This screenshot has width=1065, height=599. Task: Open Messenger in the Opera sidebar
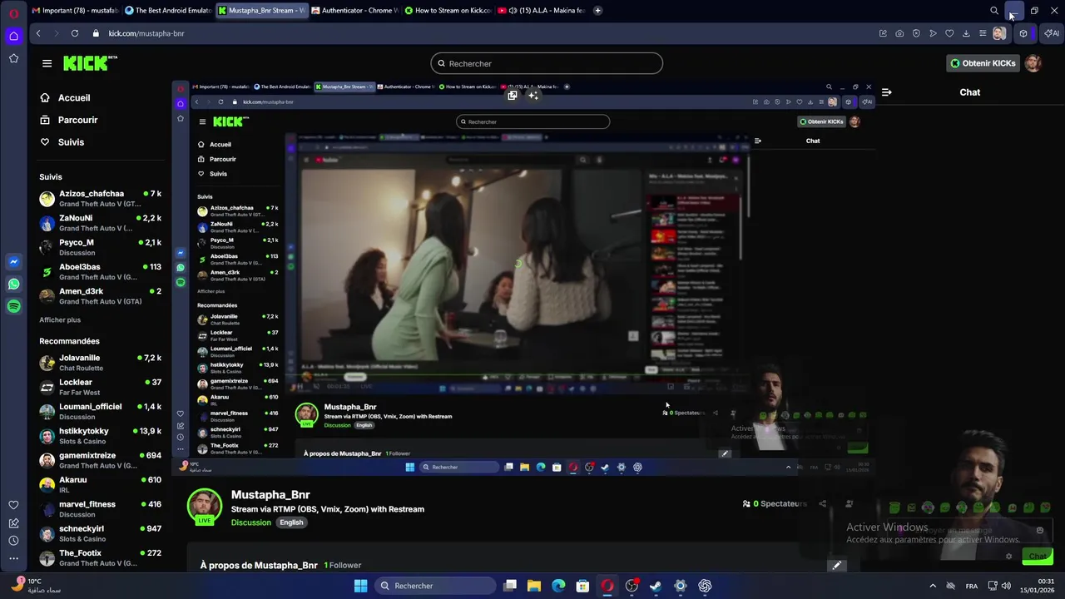tap(13, 262)
